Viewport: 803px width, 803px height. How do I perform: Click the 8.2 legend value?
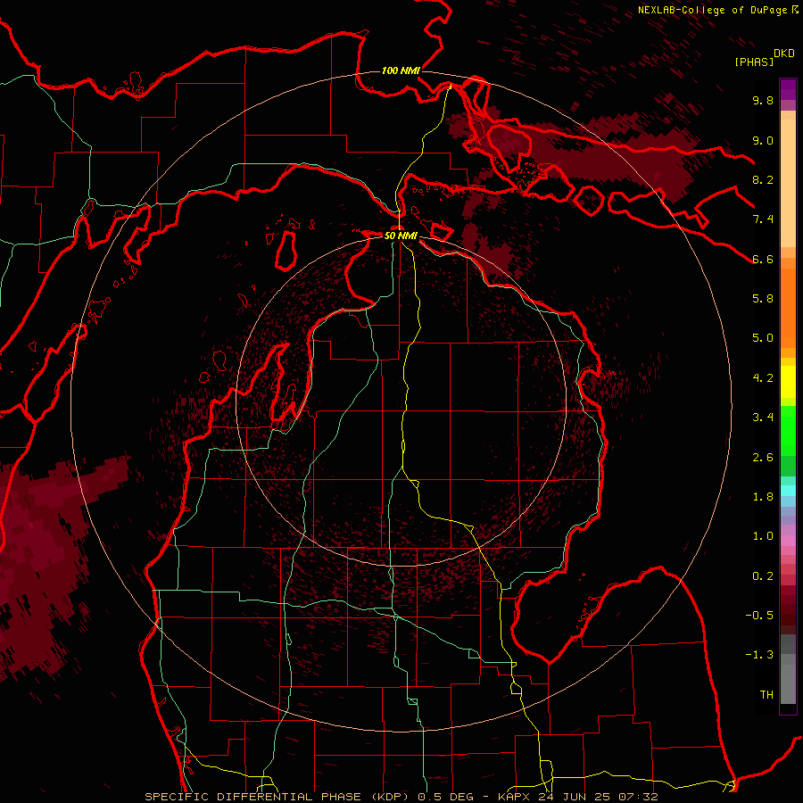(x=763, y=179)
